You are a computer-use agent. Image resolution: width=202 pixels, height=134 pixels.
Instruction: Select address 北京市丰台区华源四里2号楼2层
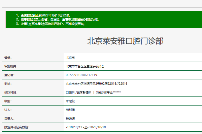(x=97, y=84)
